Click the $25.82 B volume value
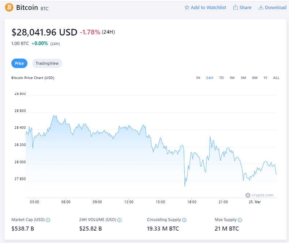Screen dimensions: 289x243 [90, 229]
